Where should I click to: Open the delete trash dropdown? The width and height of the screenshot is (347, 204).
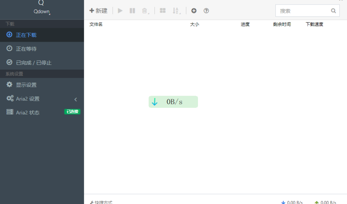coord(145,11)
